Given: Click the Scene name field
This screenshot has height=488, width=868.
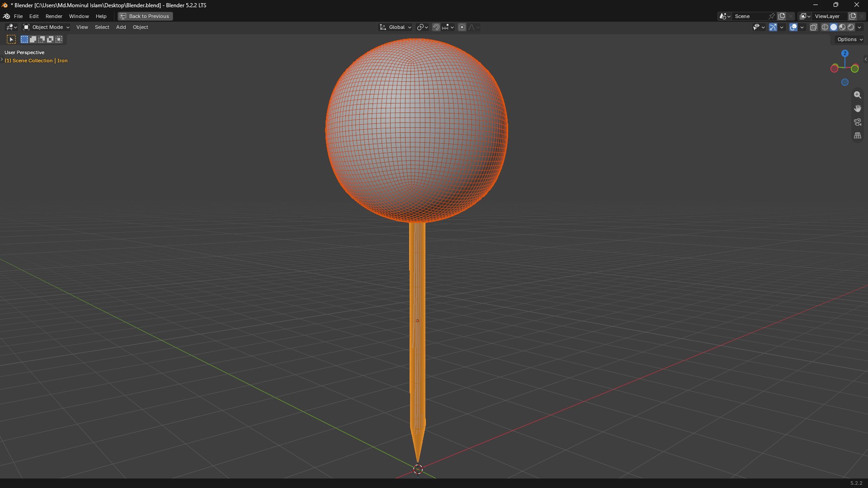Looking at the screenshot, I should (x=750, y=16).
